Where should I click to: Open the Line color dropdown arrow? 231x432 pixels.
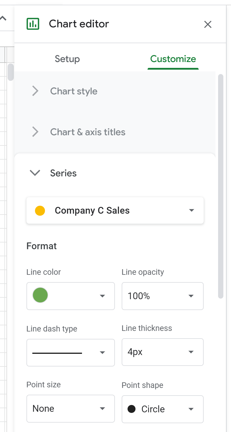point(103,296)
